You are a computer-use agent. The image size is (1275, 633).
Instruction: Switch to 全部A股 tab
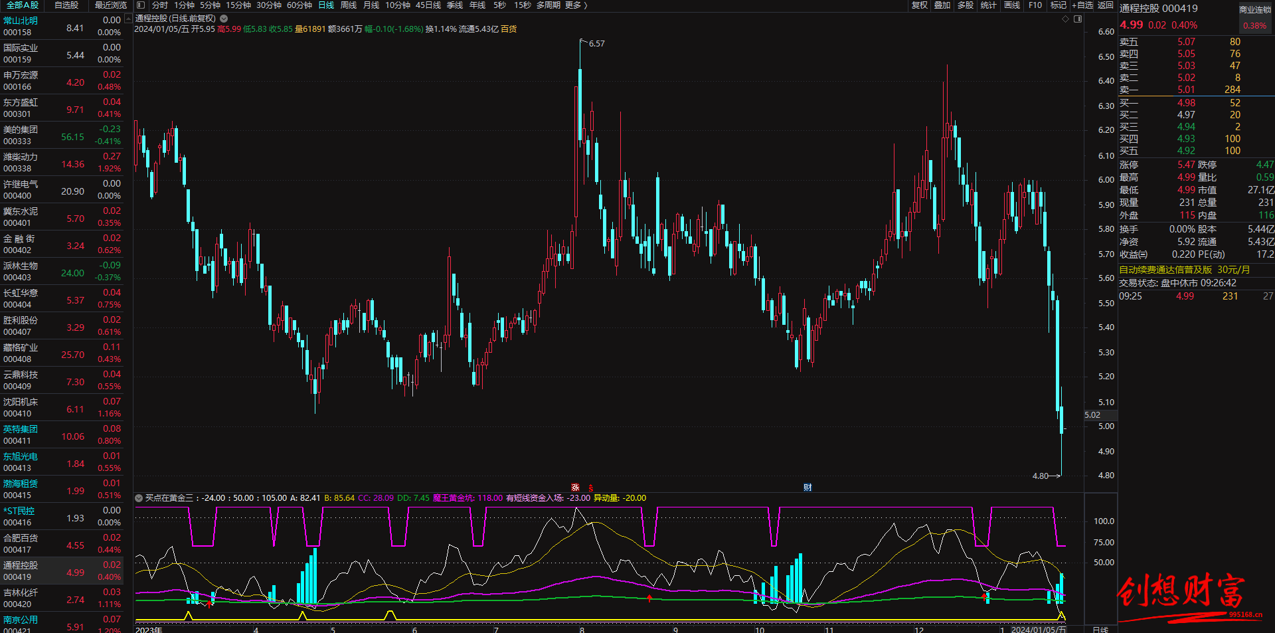[x=23, y=5]
